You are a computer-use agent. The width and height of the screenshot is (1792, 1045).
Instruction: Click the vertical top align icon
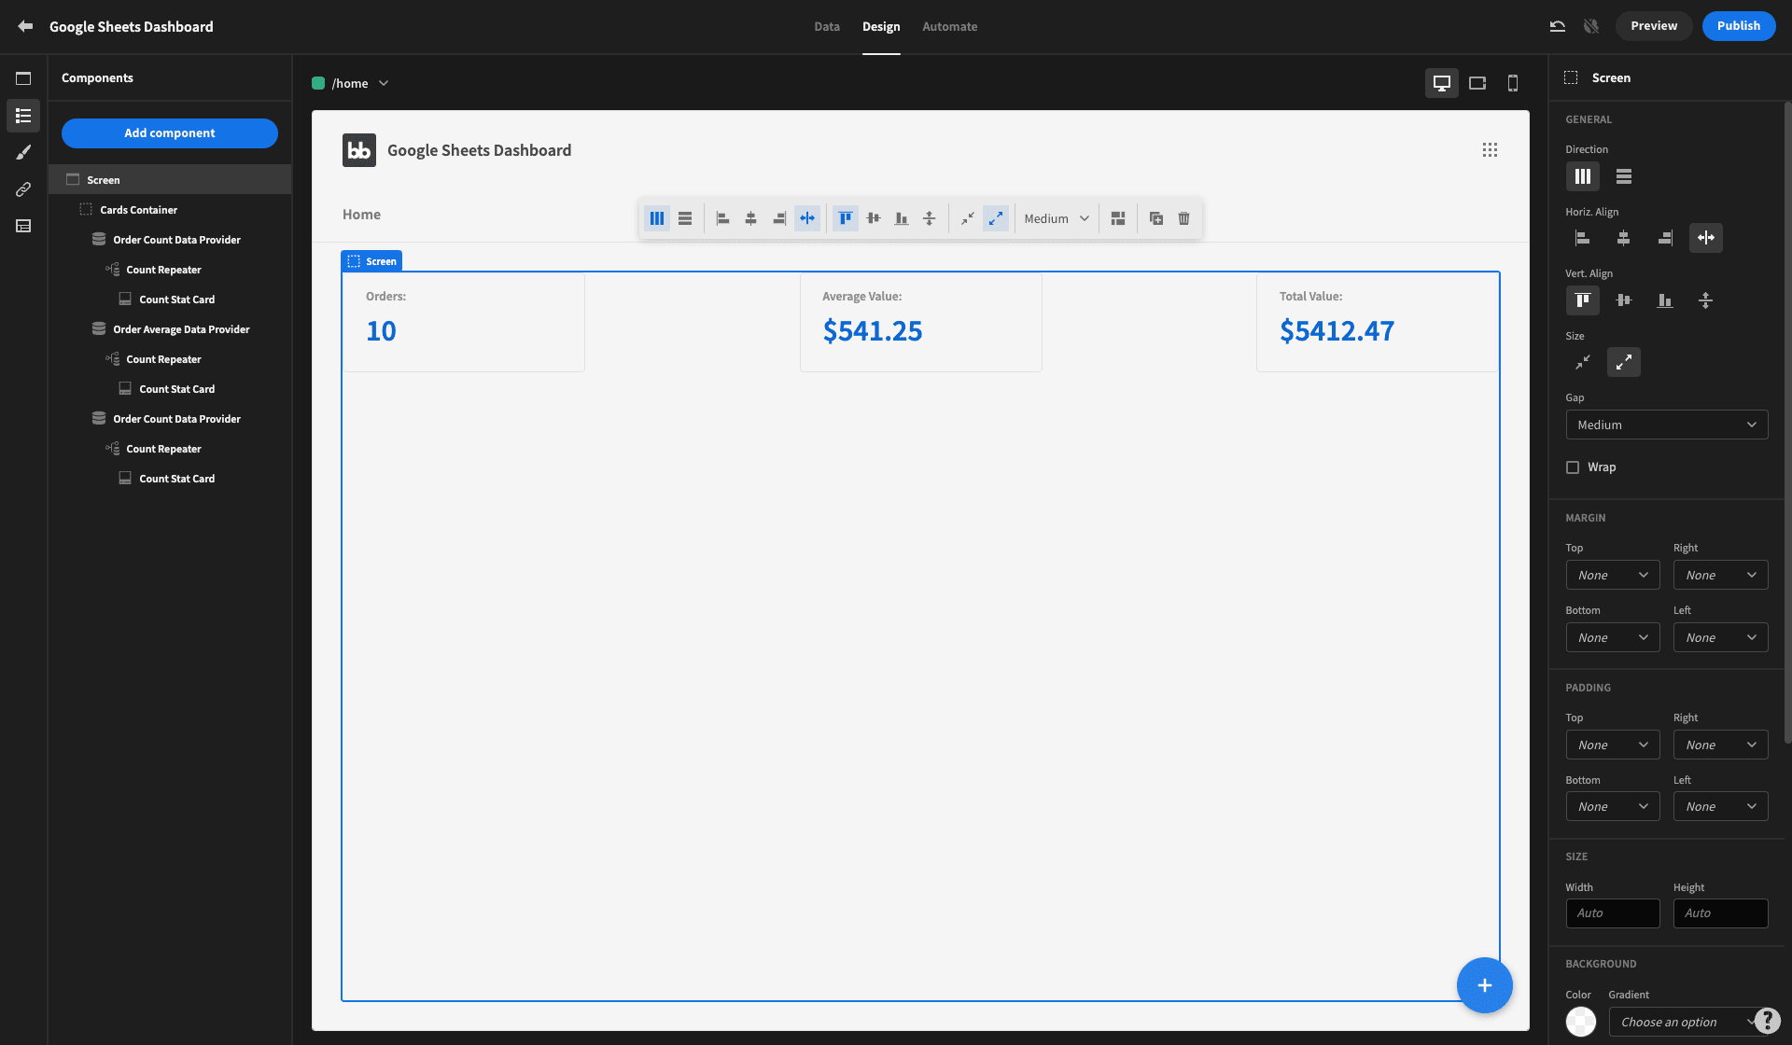[1583, 300]
